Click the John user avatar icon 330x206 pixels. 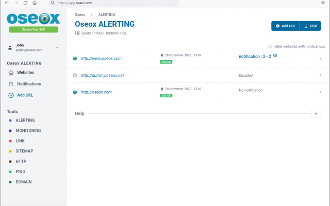(10, 47)
